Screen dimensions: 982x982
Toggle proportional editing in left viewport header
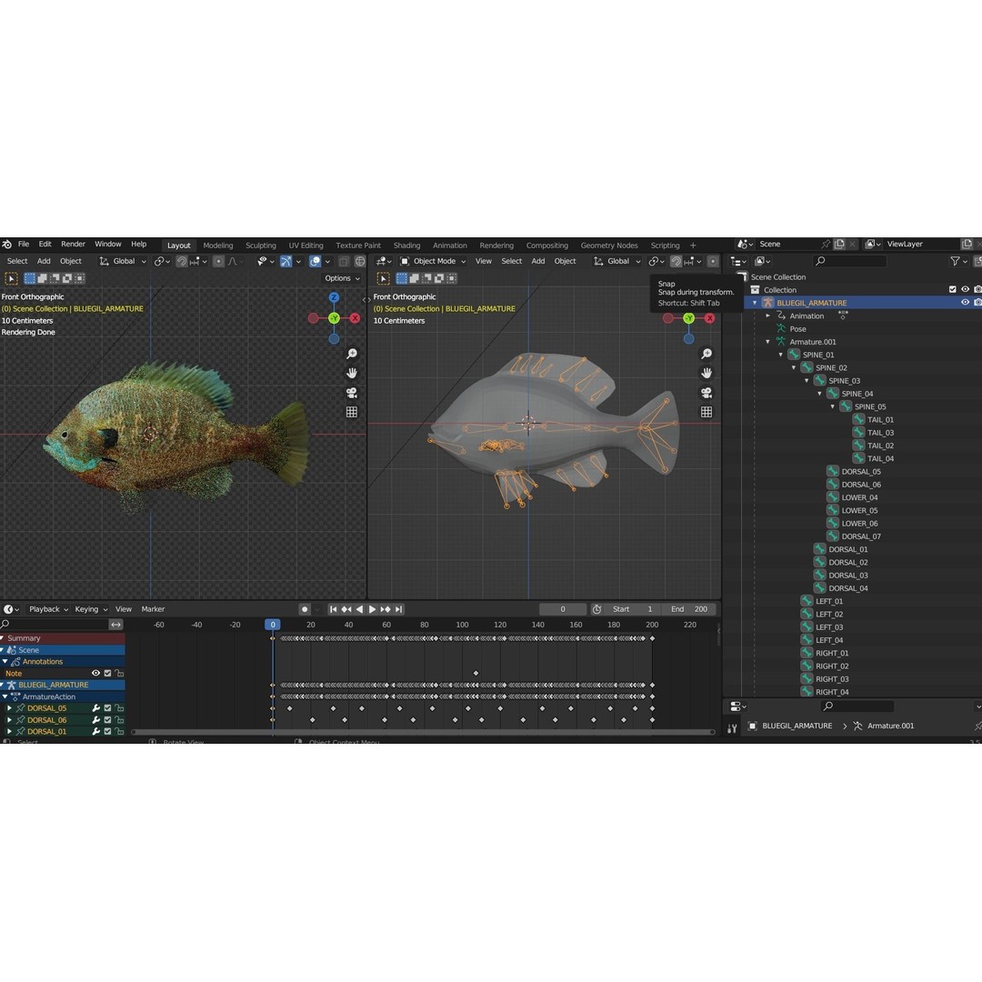tap(218, 262)
